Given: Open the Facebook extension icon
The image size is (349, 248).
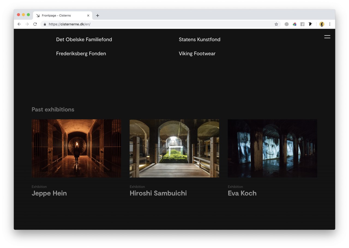Looking at the screenshot, I should pos(302,24).
